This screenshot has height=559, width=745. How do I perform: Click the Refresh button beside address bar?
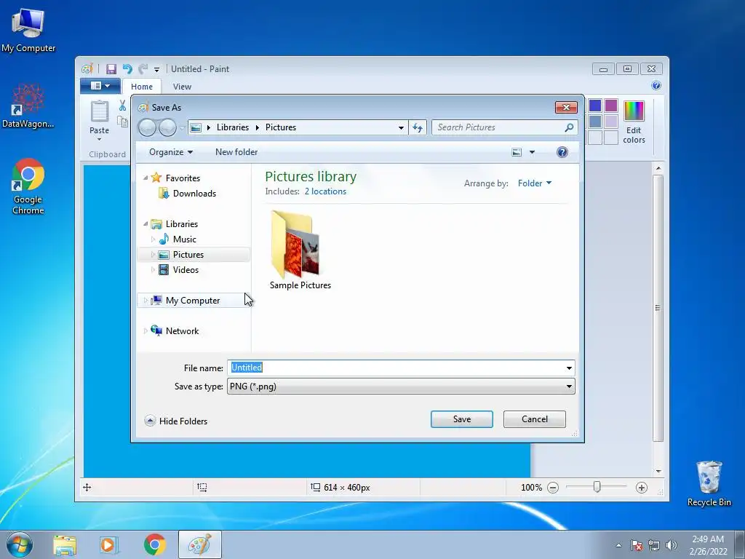418,127
